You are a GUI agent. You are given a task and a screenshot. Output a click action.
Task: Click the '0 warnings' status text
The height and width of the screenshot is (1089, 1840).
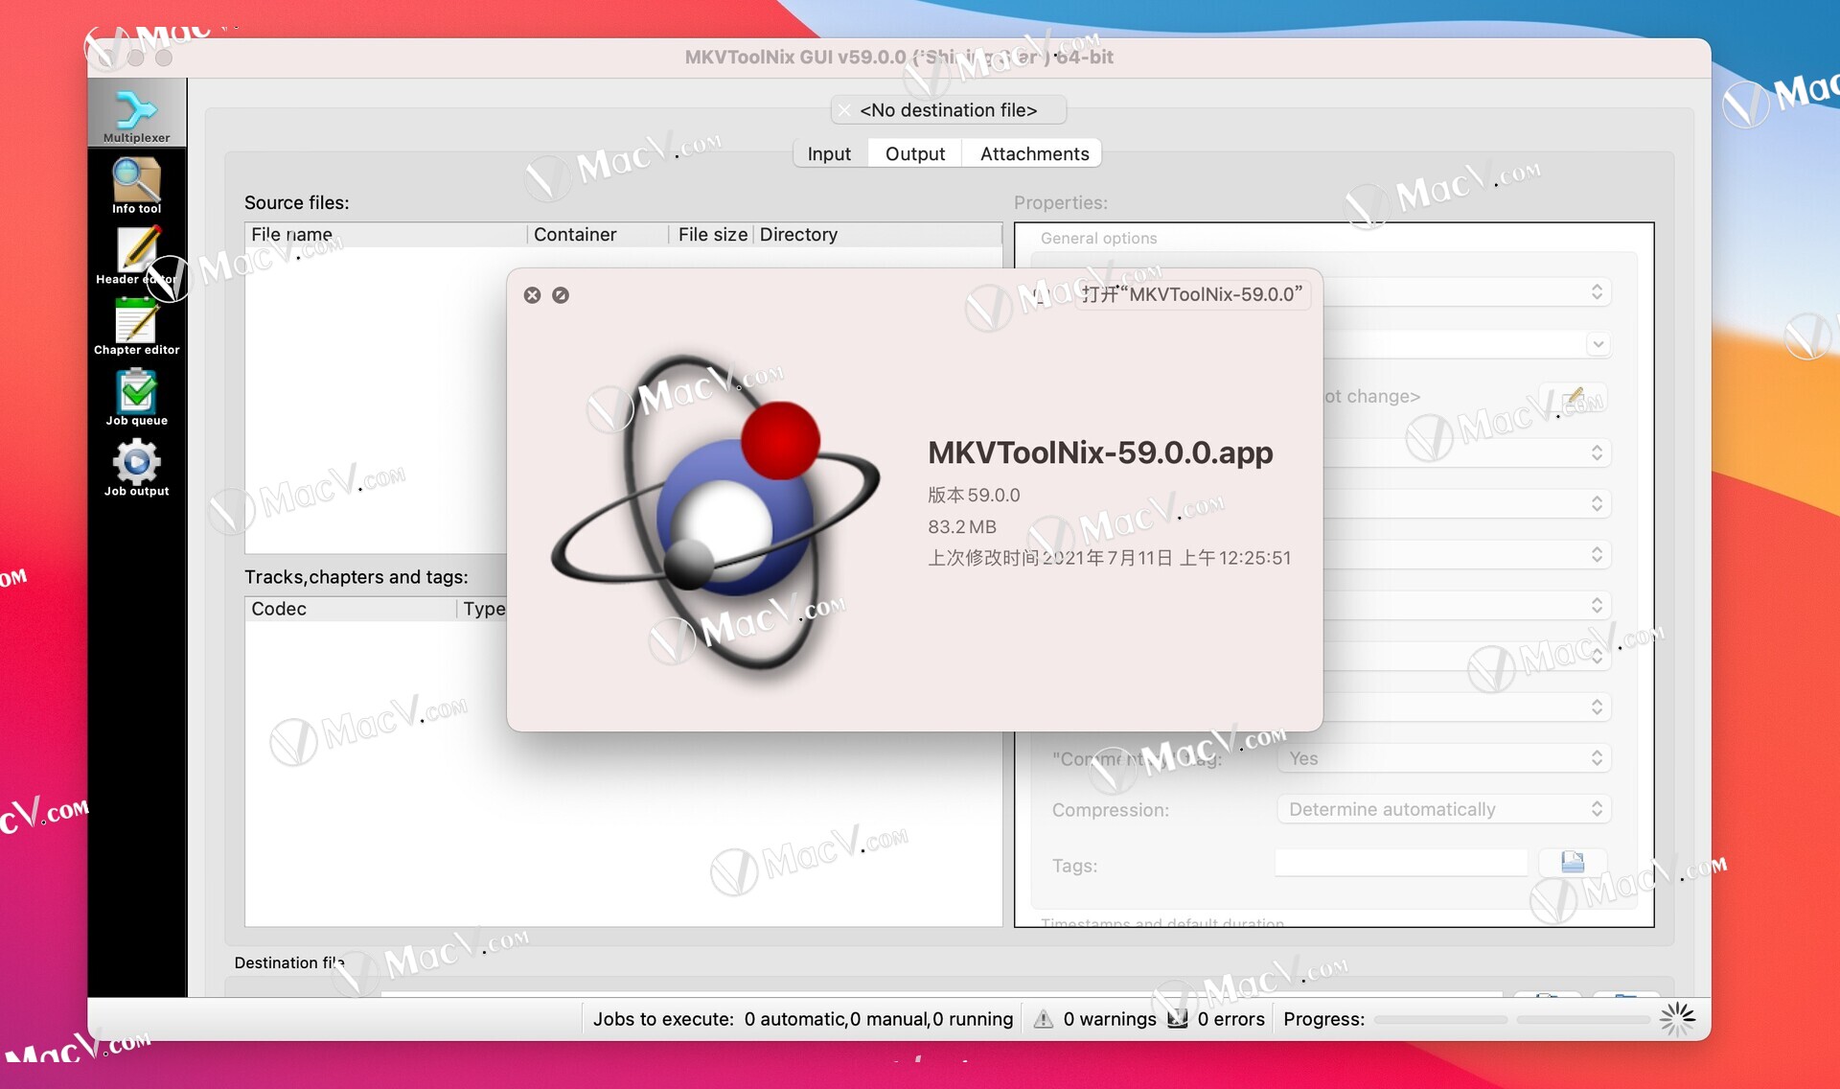[x=1110, y=1019]
